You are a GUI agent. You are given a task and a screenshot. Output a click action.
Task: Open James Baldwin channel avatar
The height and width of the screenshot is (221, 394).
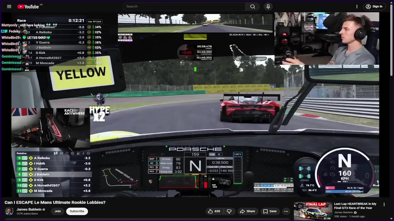(9, 211)
